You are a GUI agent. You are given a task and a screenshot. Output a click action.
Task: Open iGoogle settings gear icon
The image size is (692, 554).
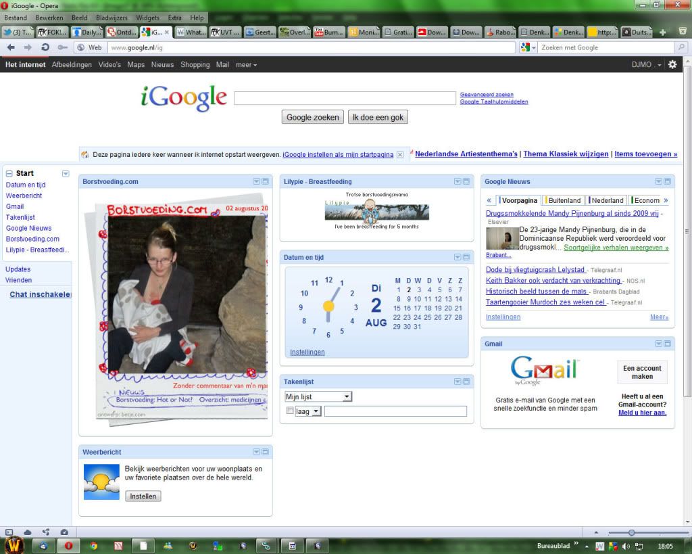[672, 64]
